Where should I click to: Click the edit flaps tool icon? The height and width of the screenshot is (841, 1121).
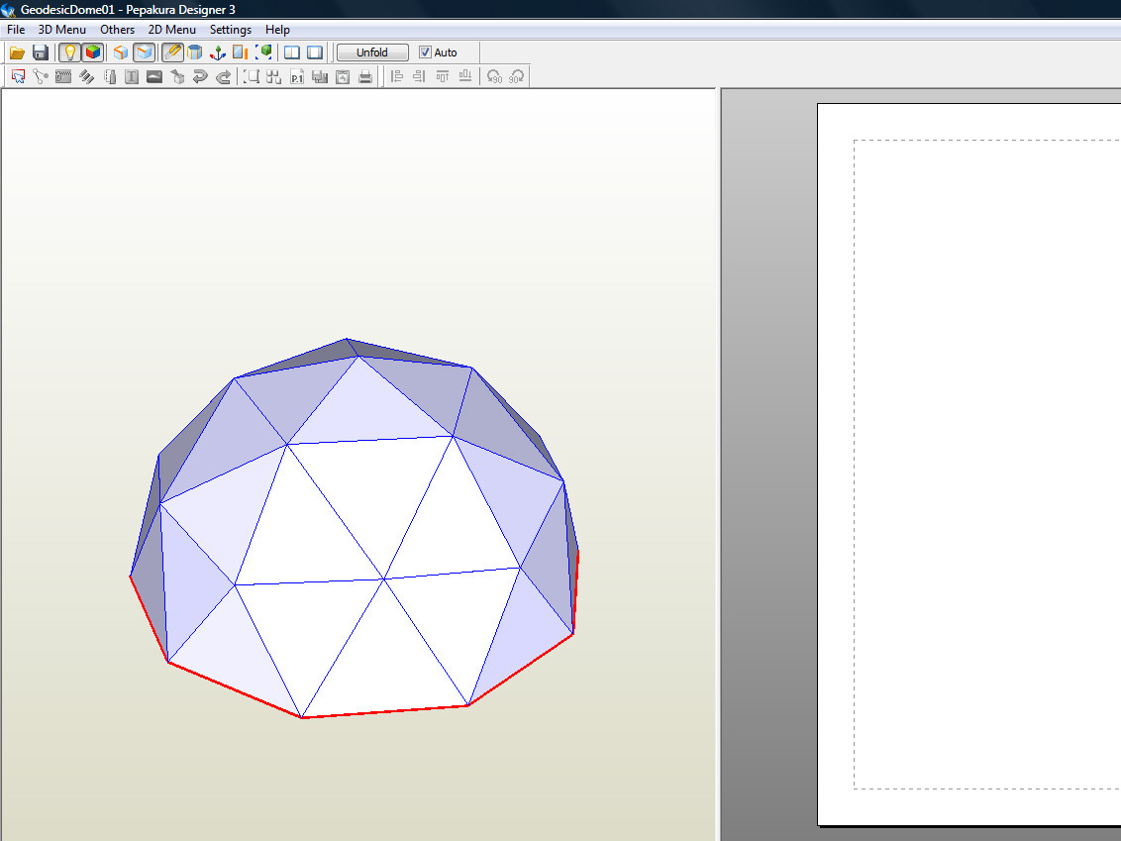tap(63, 76)
